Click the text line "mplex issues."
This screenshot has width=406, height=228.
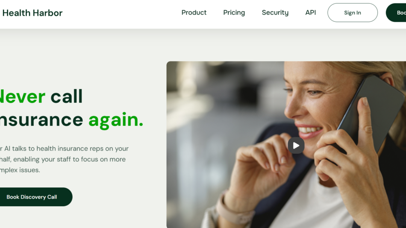(20, 170)
